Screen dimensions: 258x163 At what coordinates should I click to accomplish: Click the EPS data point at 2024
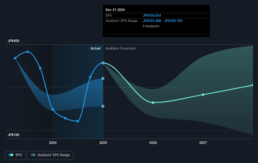(53, 109)
